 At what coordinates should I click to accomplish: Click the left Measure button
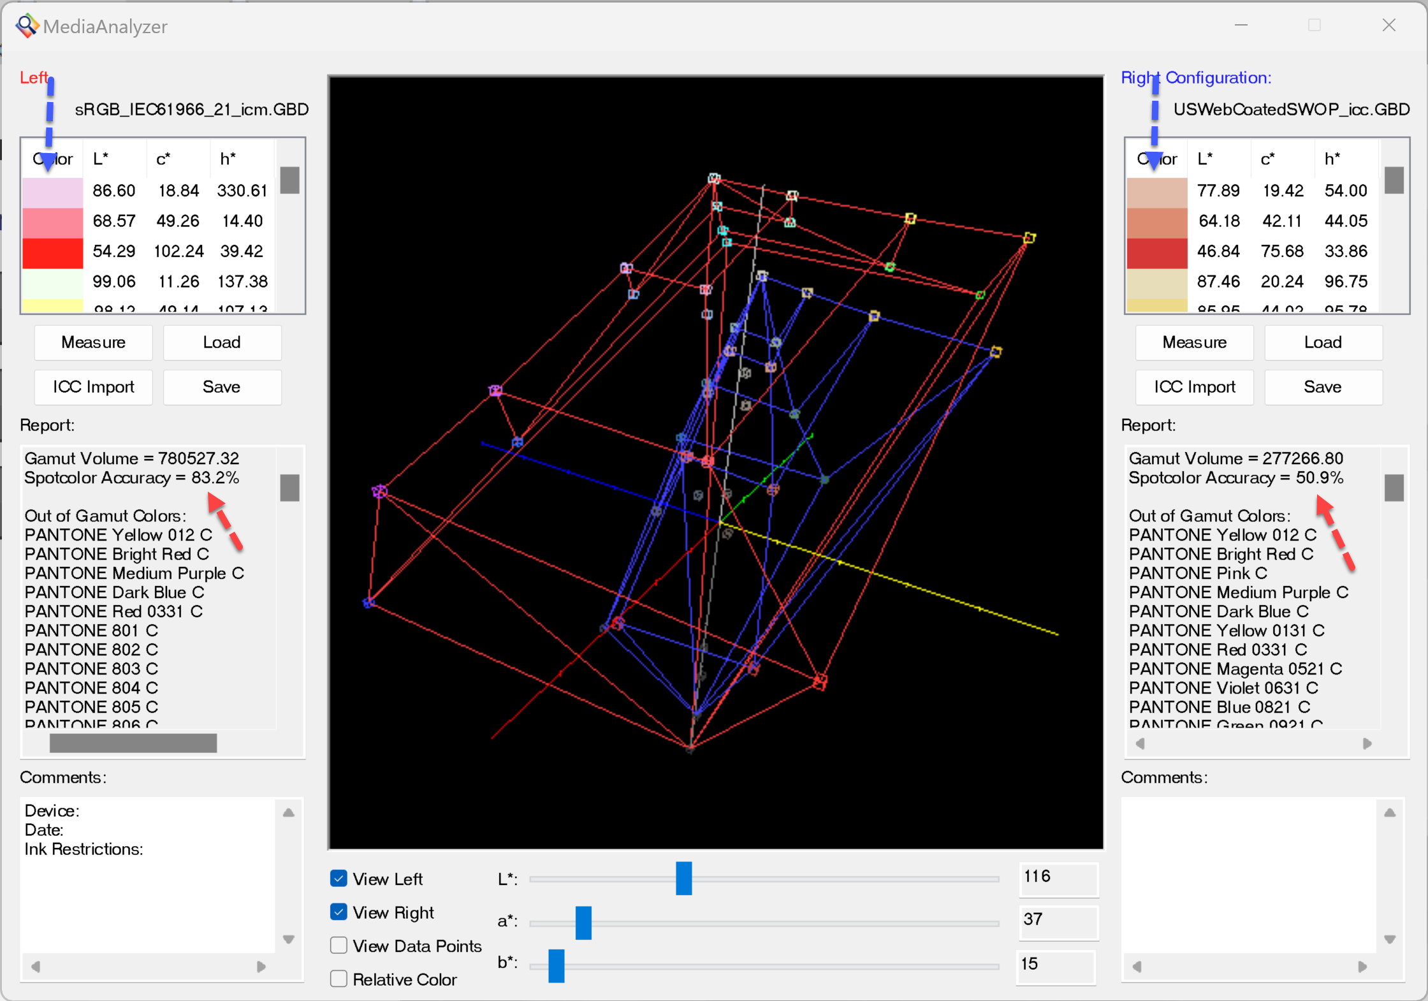click(94, 342)
